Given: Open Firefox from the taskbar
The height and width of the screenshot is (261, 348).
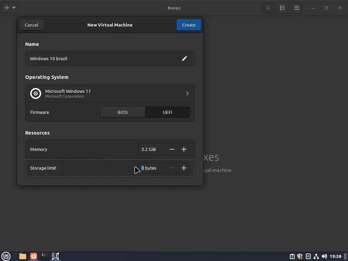Looking at the screenshot, I should (34, 256).
